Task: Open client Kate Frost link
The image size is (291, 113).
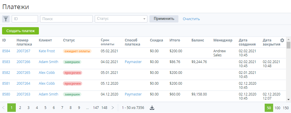Action: (x=47, y=51)
